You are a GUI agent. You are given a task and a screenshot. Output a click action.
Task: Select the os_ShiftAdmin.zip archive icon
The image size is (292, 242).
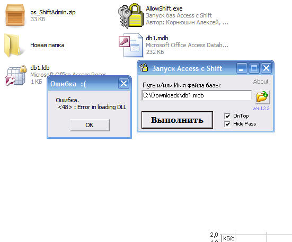point(15,15)
